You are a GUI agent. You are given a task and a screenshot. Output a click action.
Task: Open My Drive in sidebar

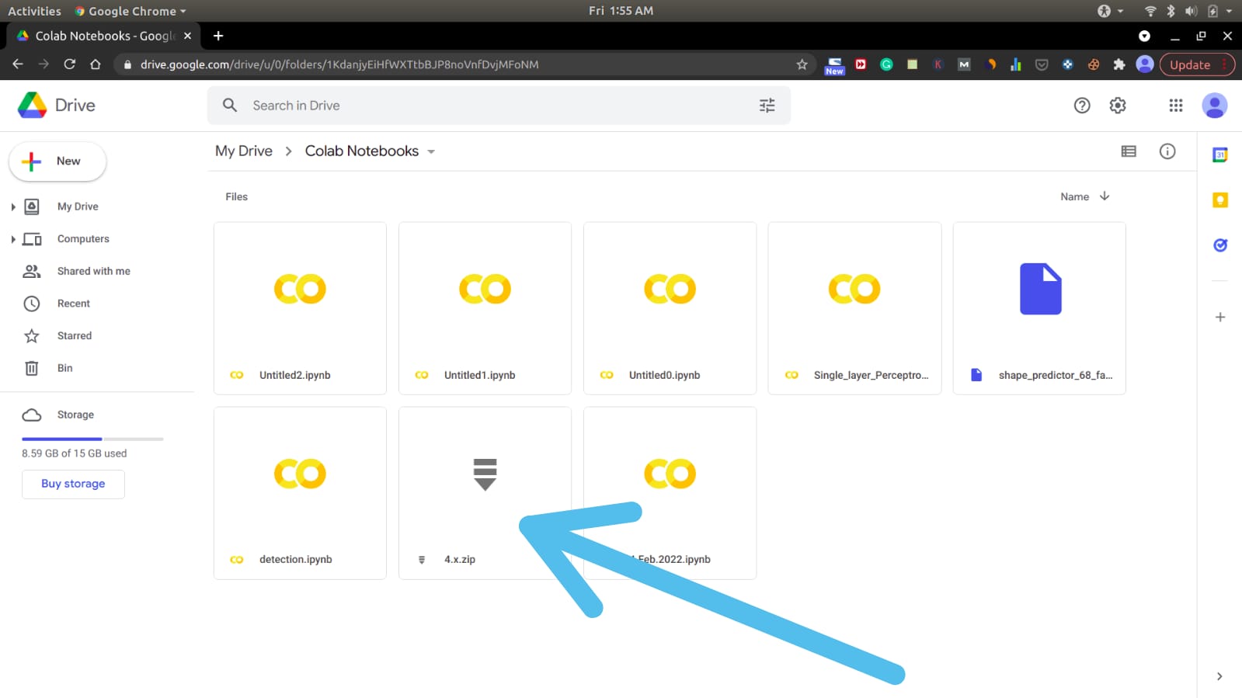pos(78,207)
